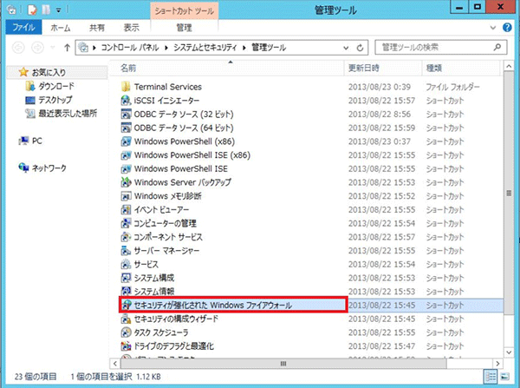The height and width of the screenshot is (388, 520).
Task: Expand the arrow after コントロール パネル in the path
Action: pyautogui.click(x=166, y=48)
